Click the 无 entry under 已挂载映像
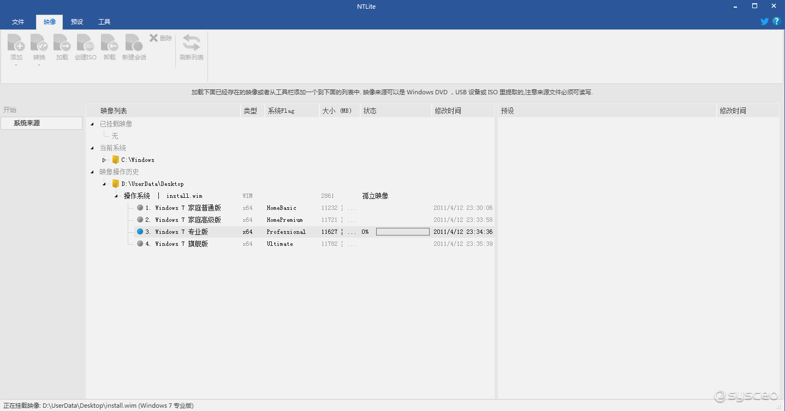This screenshot has width=785, height=411. point(115,136)
